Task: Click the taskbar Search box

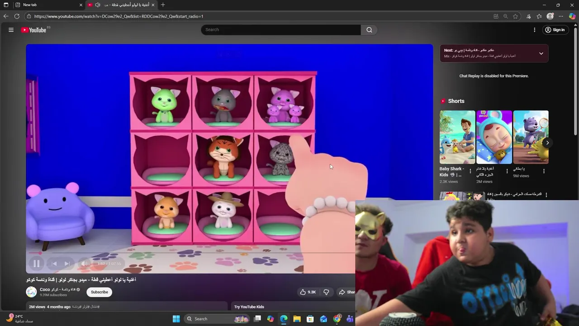Action: coord(217,319)
